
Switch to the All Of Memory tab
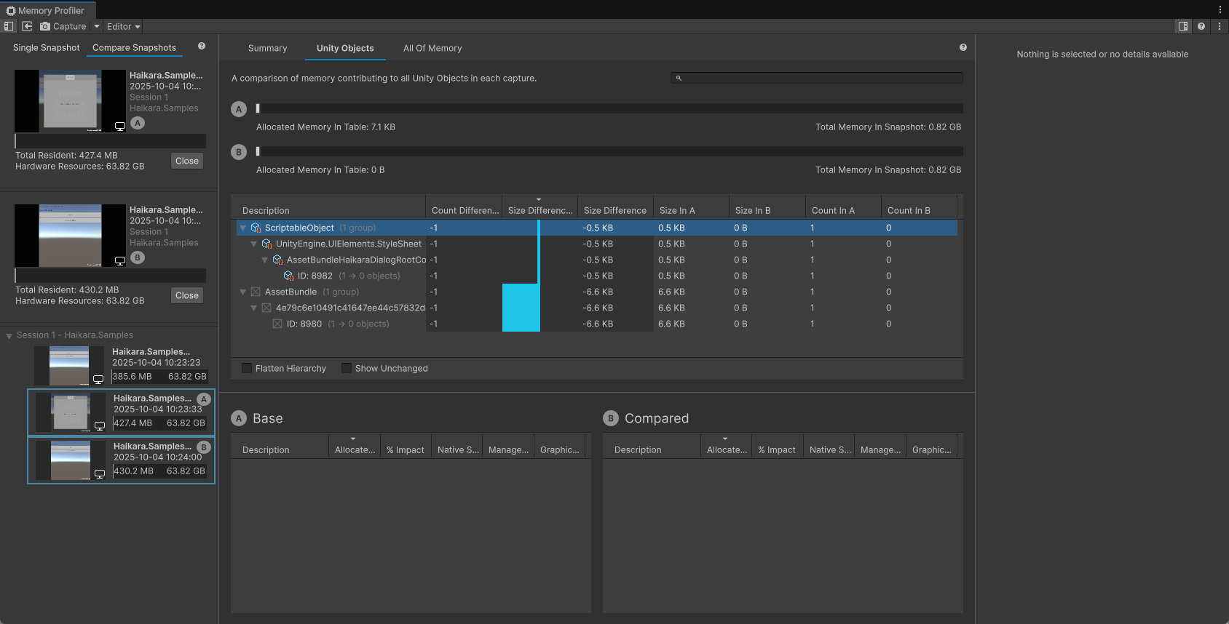pyautogui.click(x=432, y=49)
